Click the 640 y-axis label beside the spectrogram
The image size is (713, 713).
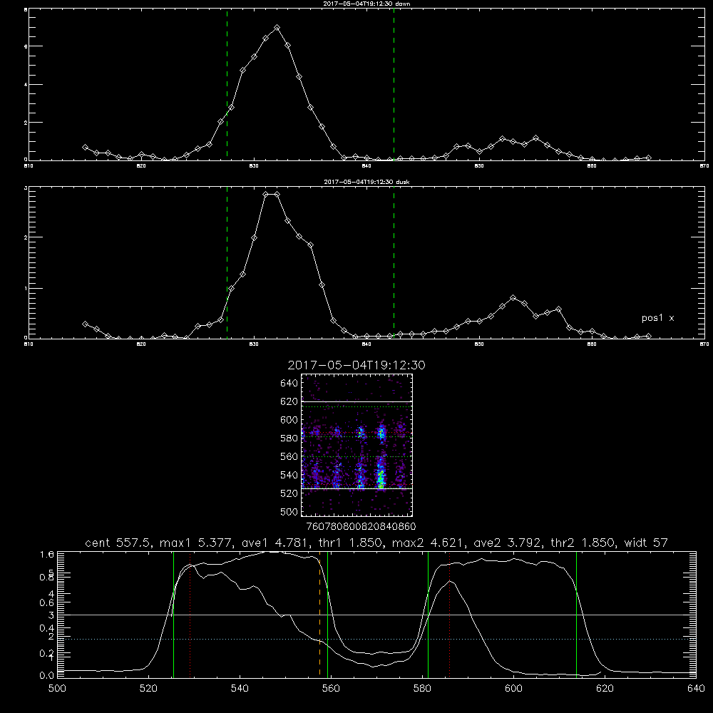click(x=289, y=384)
